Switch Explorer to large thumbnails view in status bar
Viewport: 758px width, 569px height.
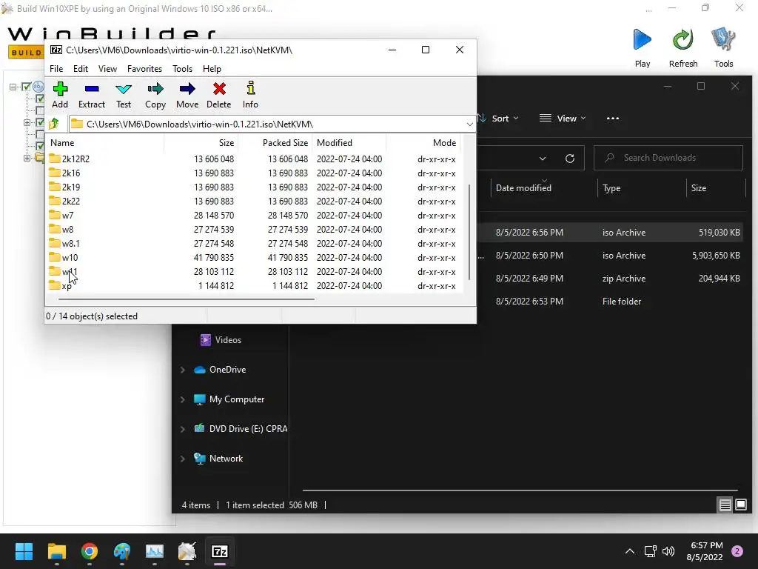pos(741,505)
